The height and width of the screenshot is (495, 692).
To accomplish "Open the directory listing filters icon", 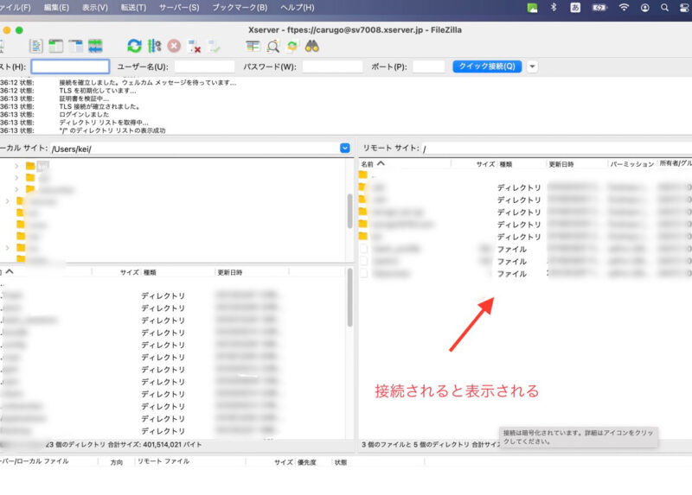I will [x=253, y=46].
